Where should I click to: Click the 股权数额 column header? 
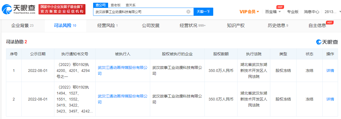click(221, 54)
